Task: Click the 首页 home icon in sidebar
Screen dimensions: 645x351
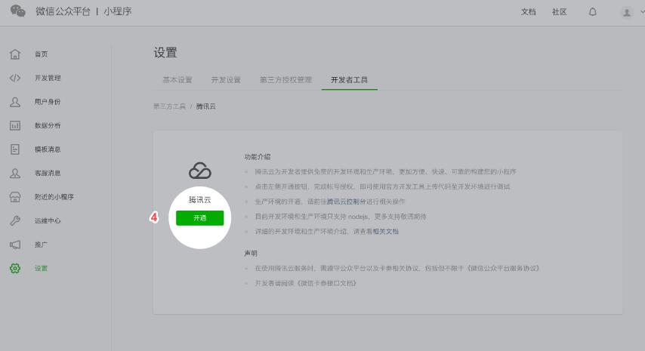Action: (x=14, y=54)
